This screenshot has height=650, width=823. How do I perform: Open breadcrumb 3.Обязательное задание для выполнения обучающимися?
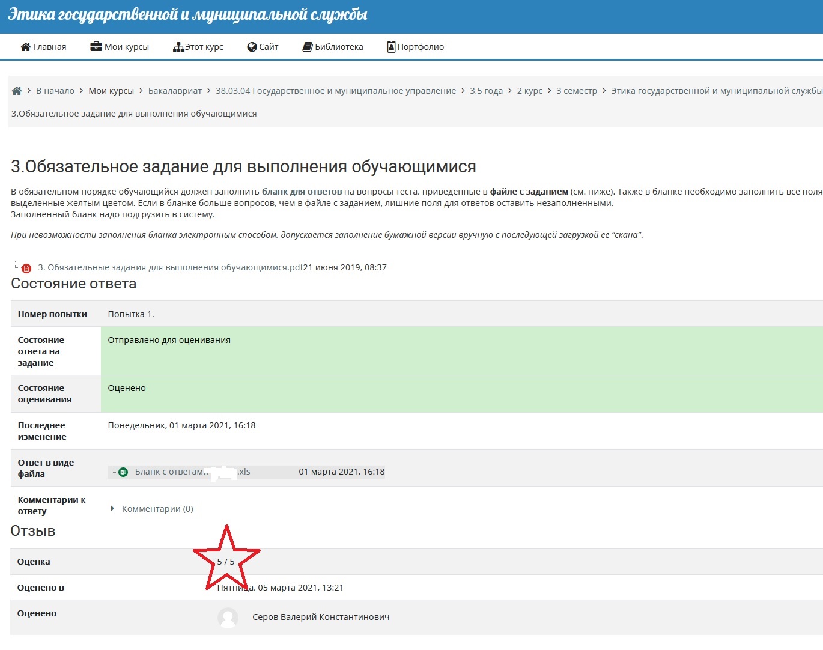(134, 114)
